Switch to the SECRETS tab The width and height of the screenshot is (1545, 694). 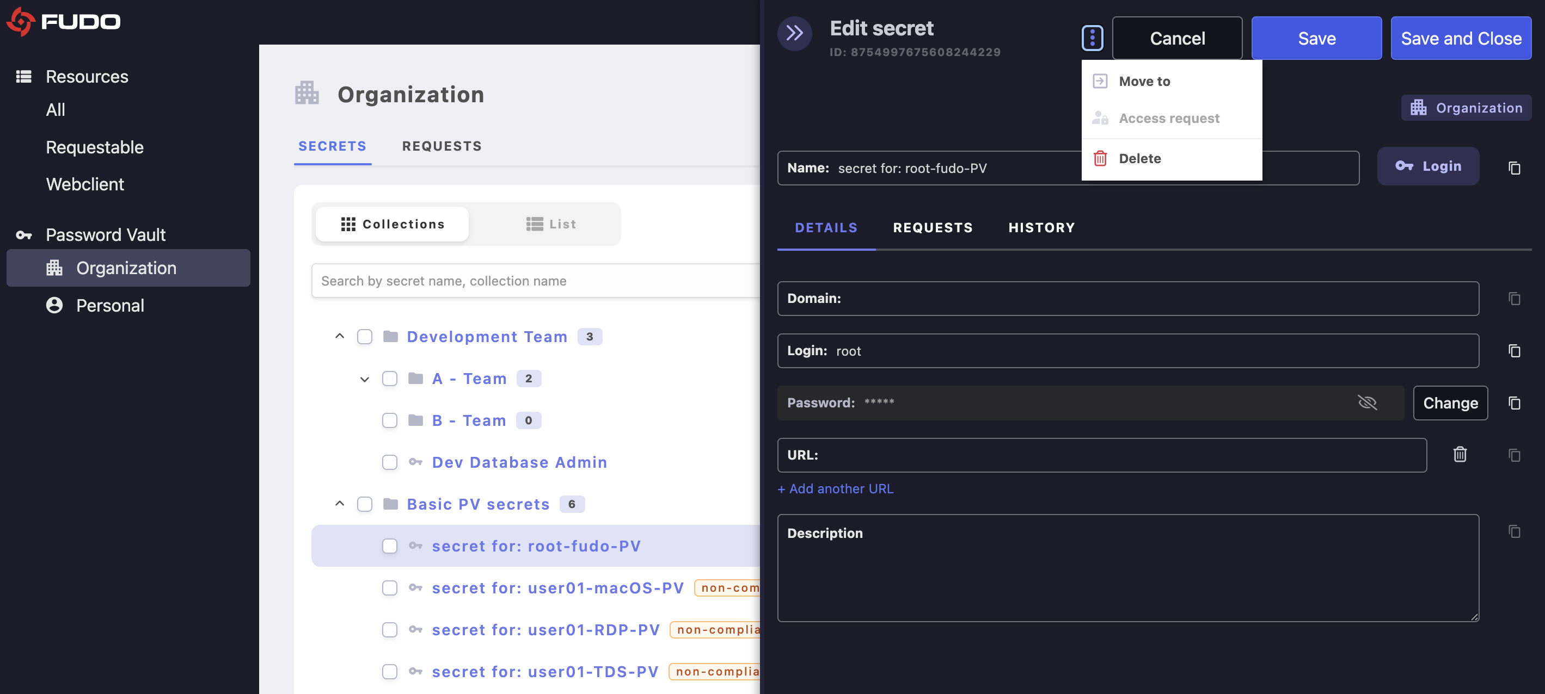(332, 146)
